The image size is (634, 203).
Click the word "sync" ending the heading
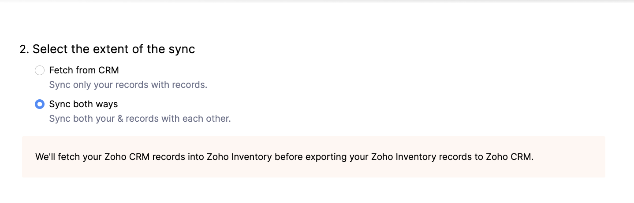click(x=182, y=49)
